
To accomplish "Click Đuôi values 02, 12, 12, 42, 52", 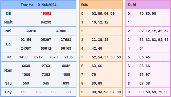I will coord(154,31).
